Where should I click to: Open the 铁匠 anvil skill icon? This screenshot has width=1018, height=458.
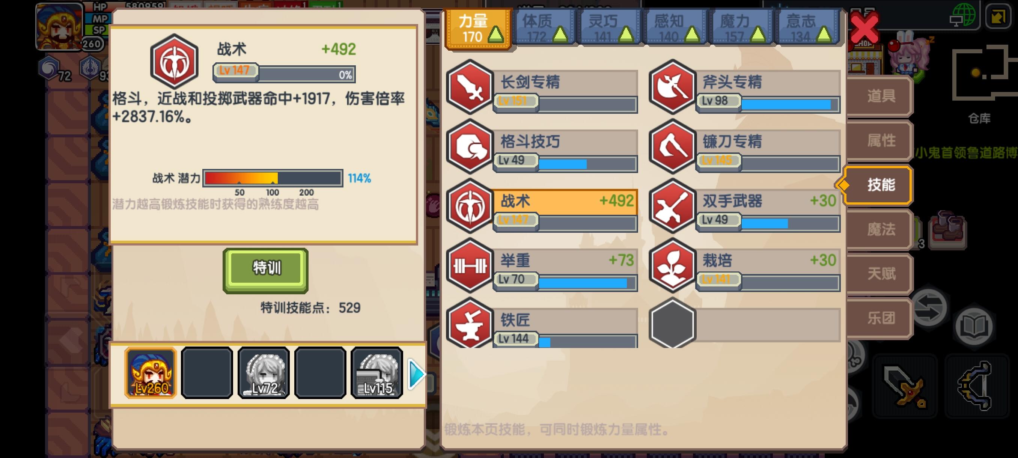coord(470,323)
